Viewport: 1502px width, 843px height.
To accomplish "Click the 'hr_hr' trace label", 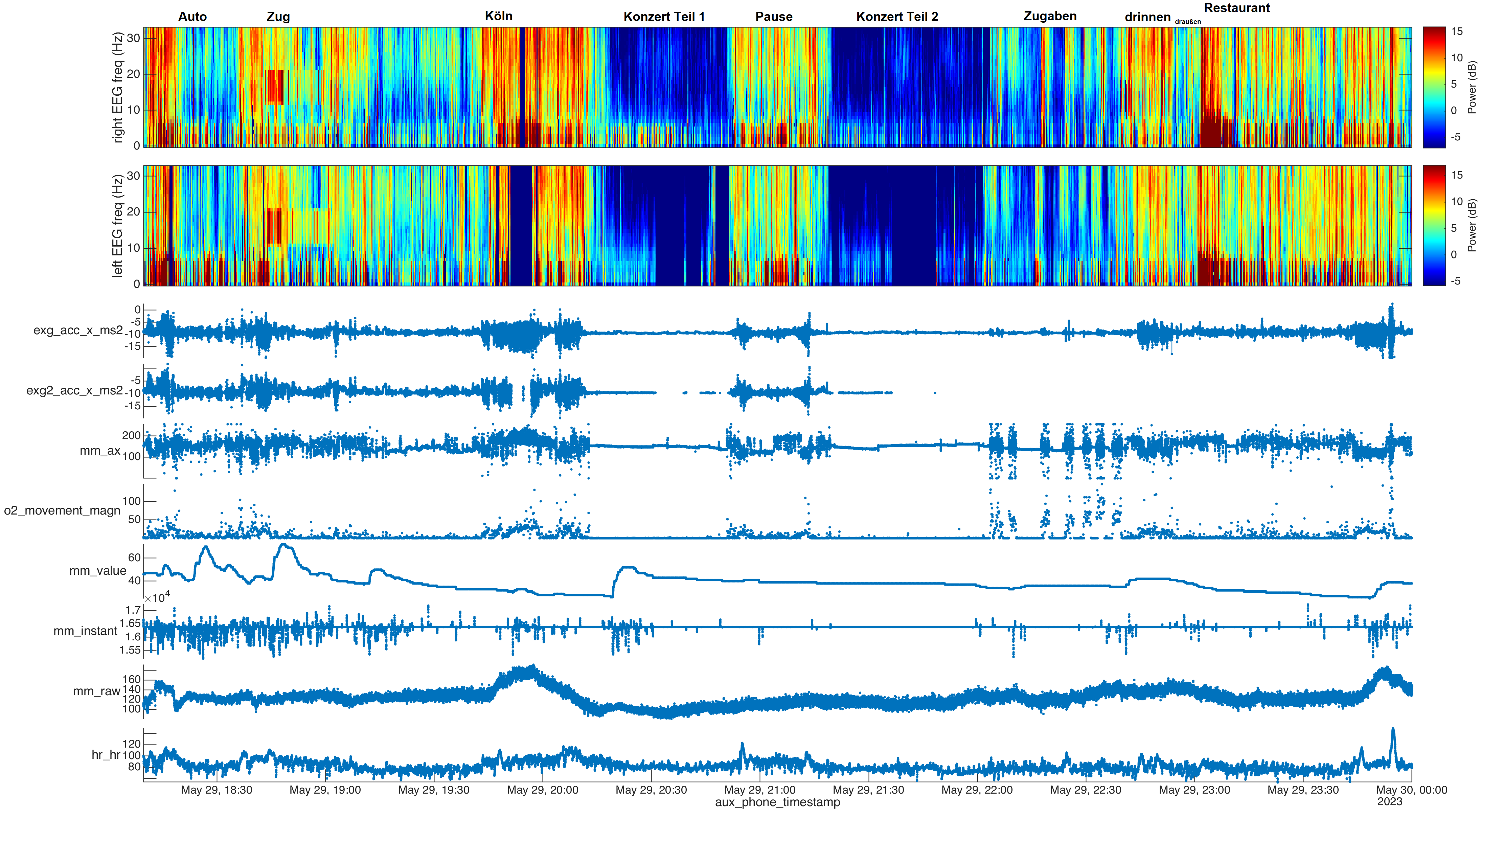I will (106, 755).
